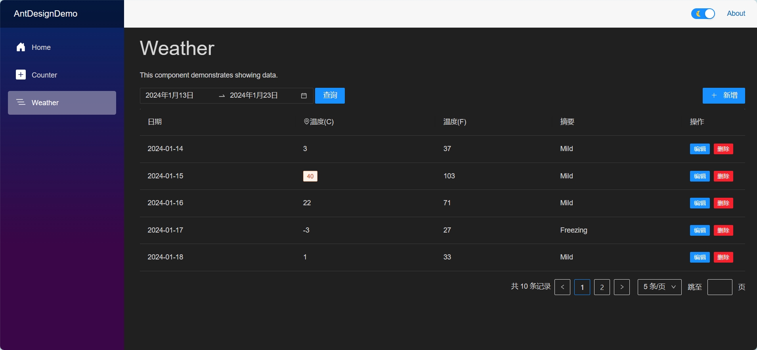757x350 pixels.
Task: Delete the 2024-01-15 row
Action: (x=723, y=176)
